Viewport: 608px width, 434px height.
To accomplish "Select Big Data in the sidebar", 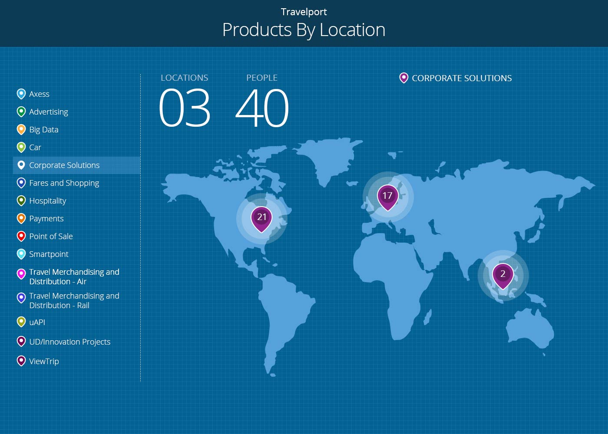I will [x=44, y=129].
